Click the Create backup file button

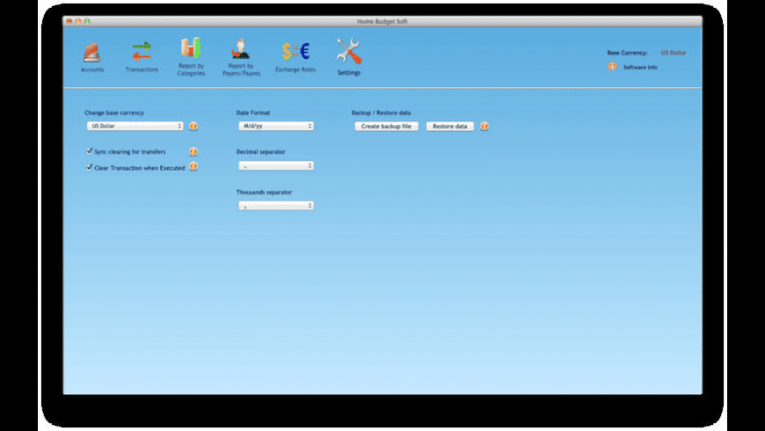[x=386, y=127]
